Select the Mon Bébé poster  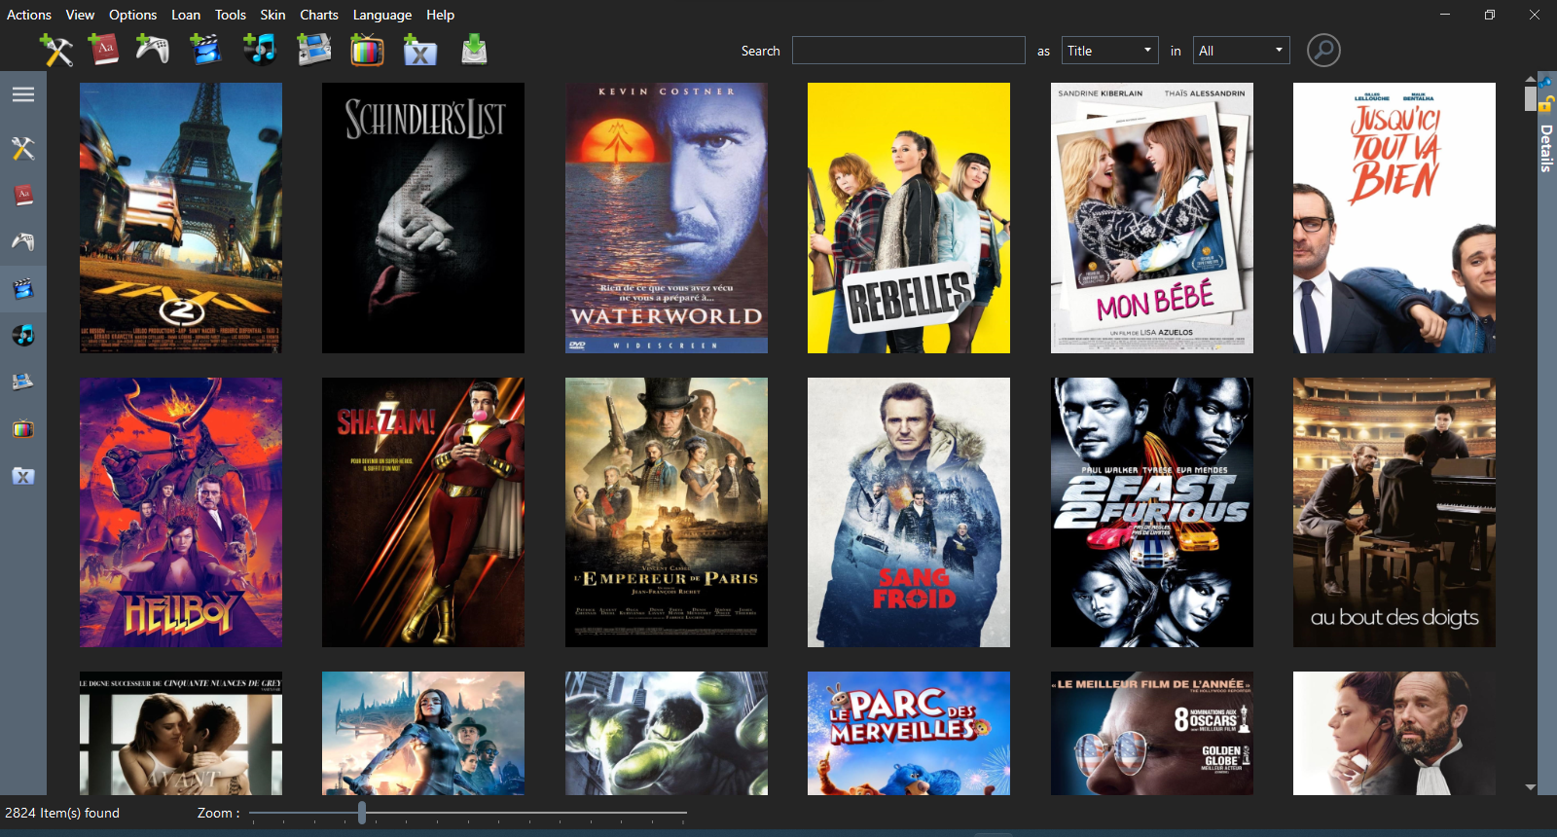pyautogui.click(x=1152, y=218)
